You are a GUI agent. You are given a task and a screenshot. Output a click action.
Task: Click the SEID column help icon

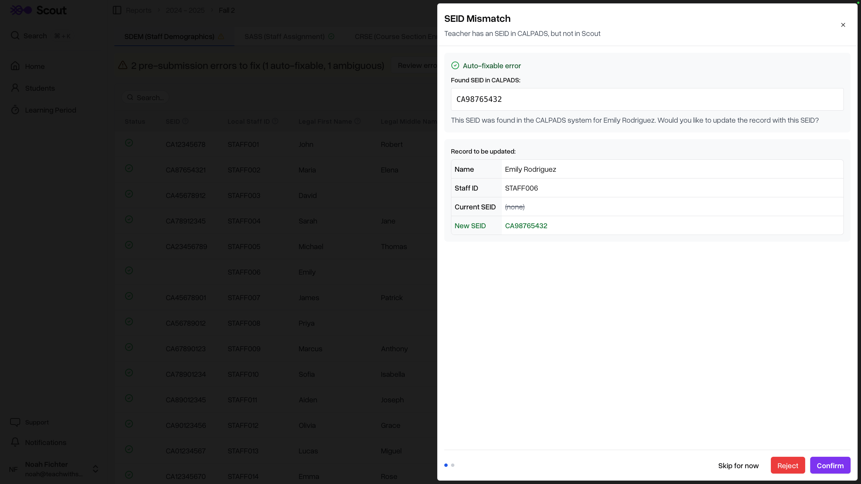[185, 121]
